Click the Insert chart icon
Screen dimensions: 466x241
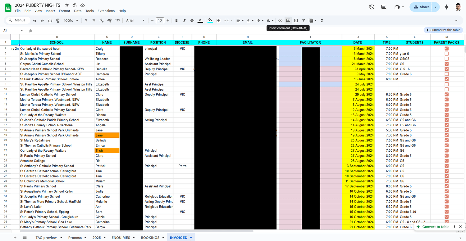296,20
